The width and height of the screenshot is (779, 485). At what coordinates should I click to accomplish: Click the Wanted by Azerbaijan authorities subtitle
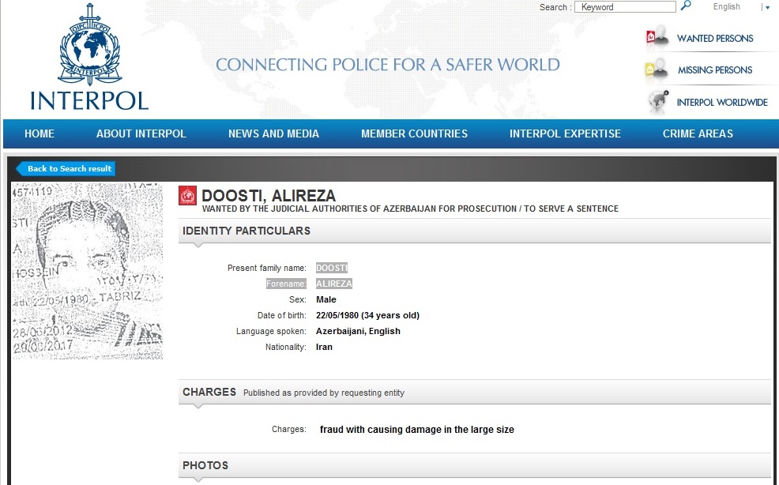click(410, 209)
